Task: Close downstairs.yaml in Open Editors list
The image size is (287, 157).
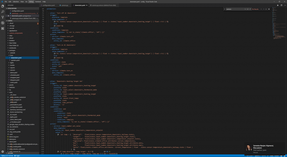Action: pos(9,16)
